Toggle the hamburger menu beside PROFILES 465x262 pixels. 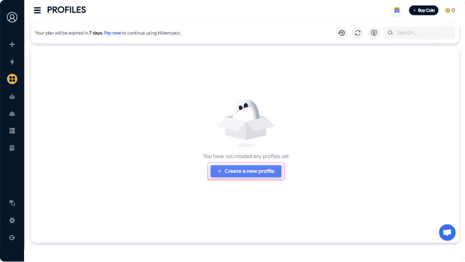[37, 10]
